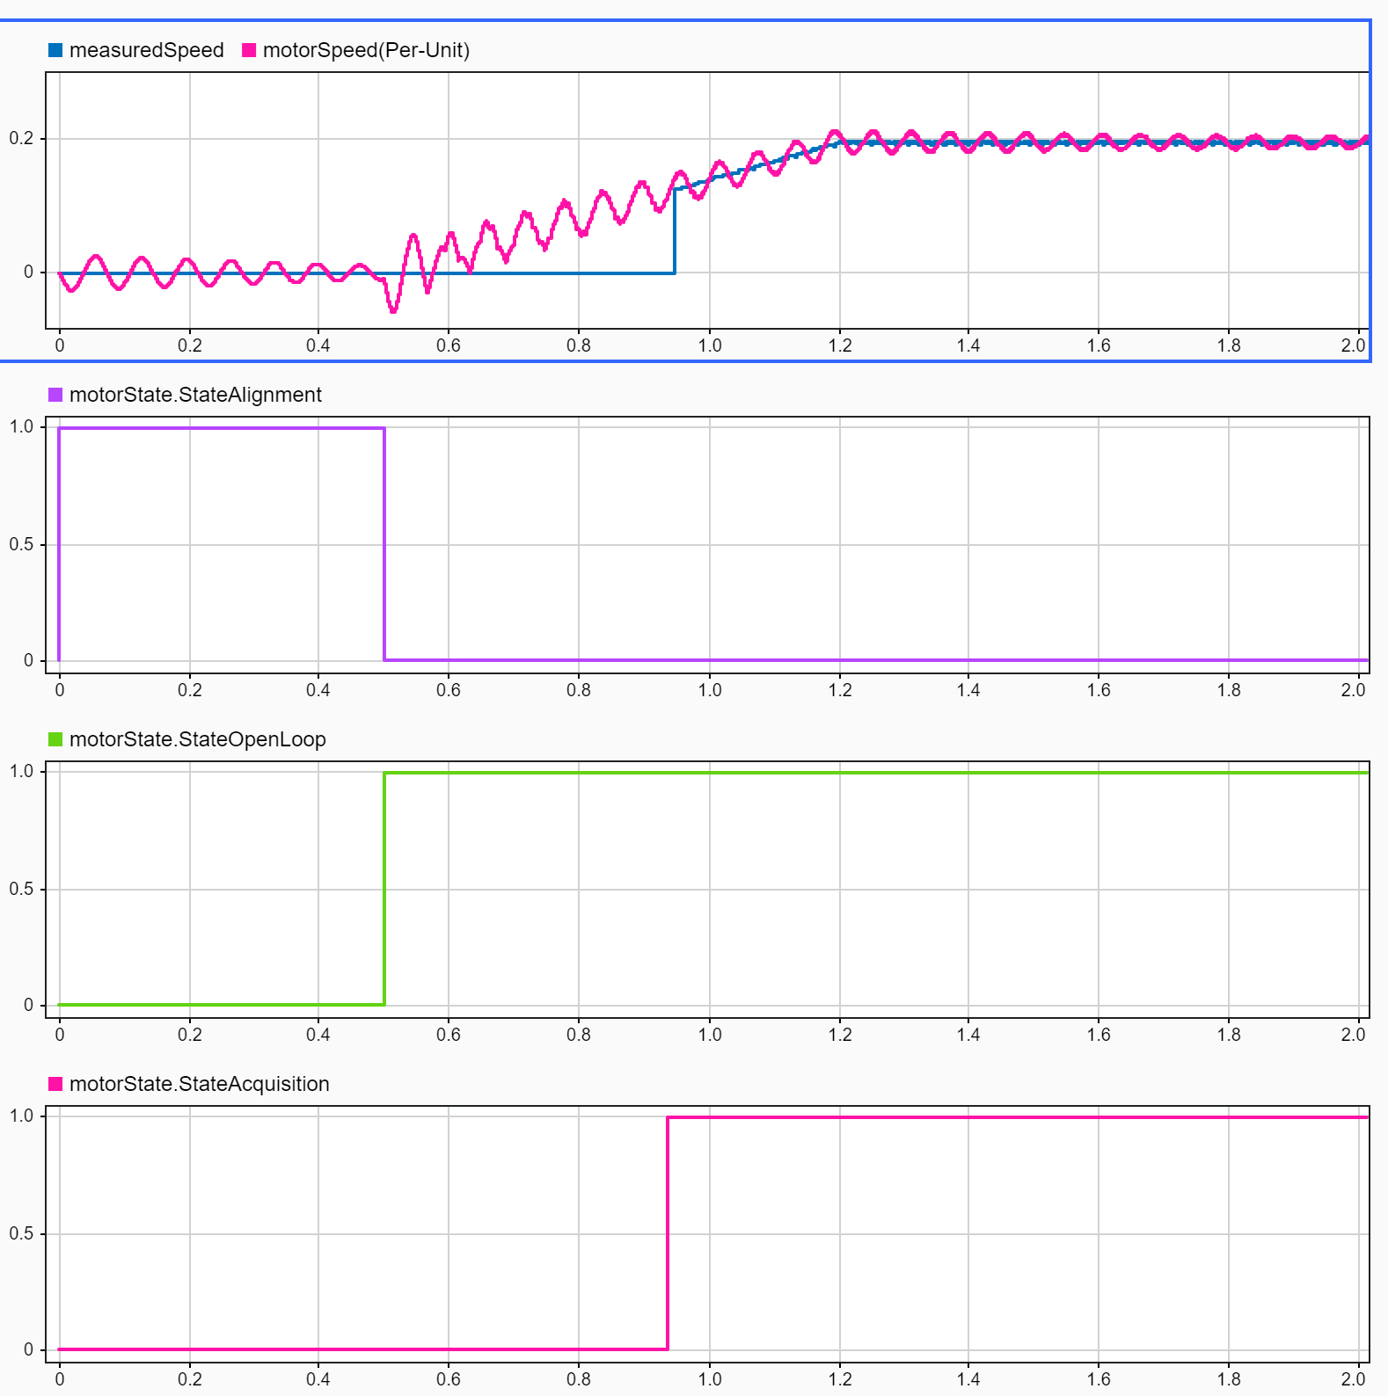Click the 0.5 y-axis label on the StateAcquisition plot
The image size is (1388, 1396).
[x=21, y=1233]
